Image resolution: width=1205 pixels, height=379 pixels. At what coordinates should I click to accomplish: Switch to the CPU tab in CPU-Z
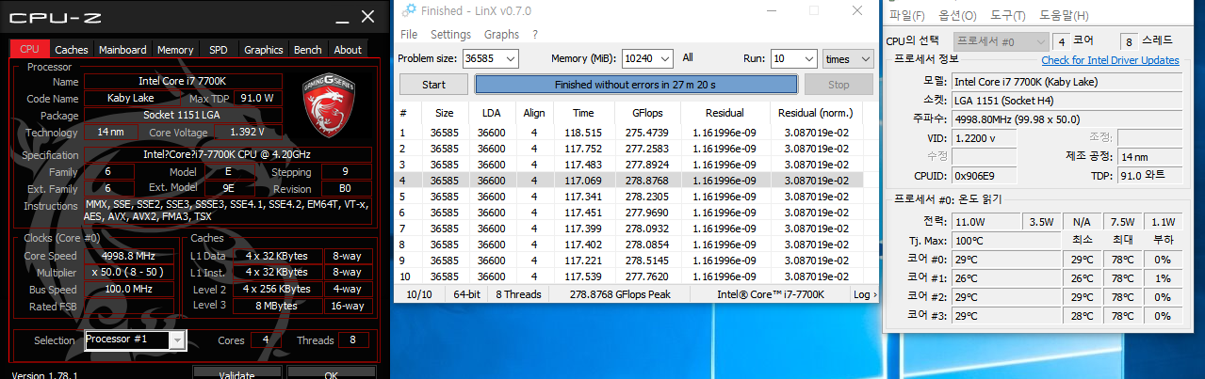[29, 50]
